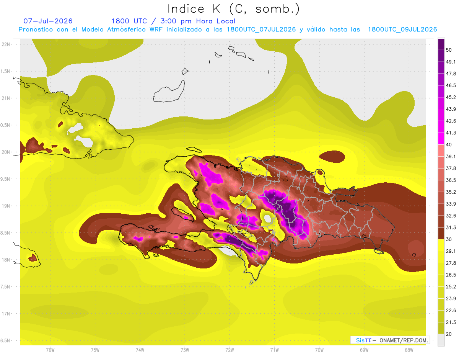Image resolution: width=459 pixels, height=355 pixels.
Task: Click the "39.1" colorbar value
Action: 451,156
